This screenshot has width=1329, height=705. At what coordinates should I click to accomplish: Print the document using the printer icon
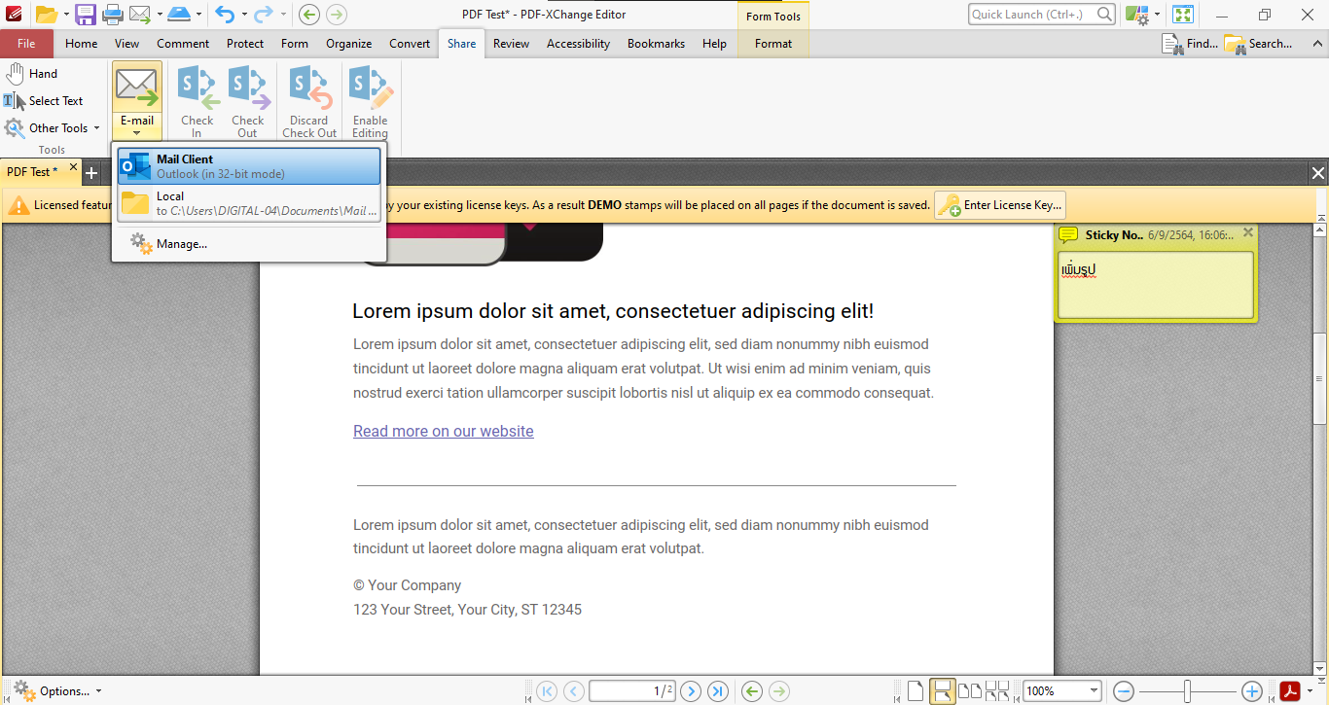click(x=113, y=15)
